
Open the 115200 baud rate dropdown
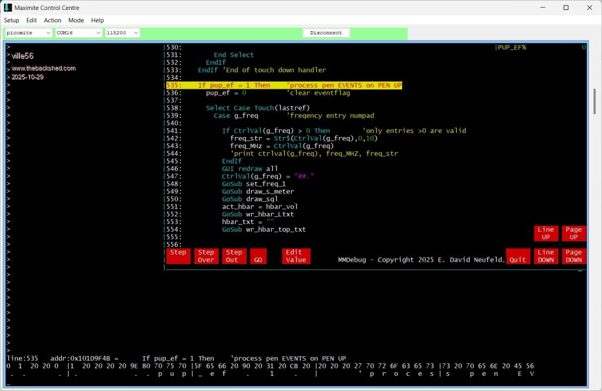[x=122, y=33]
